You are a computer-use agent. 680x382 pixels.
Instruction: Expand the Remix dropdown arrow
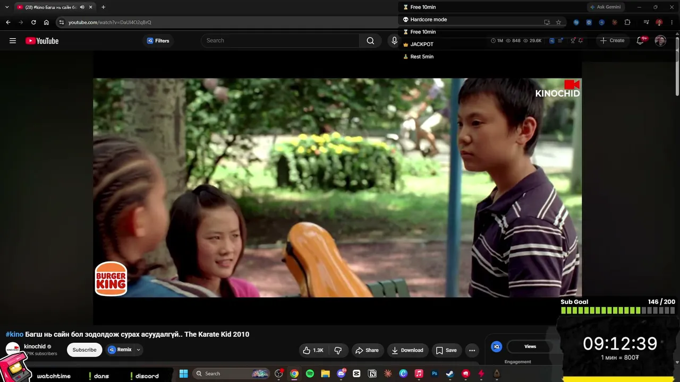pos(138,350)
